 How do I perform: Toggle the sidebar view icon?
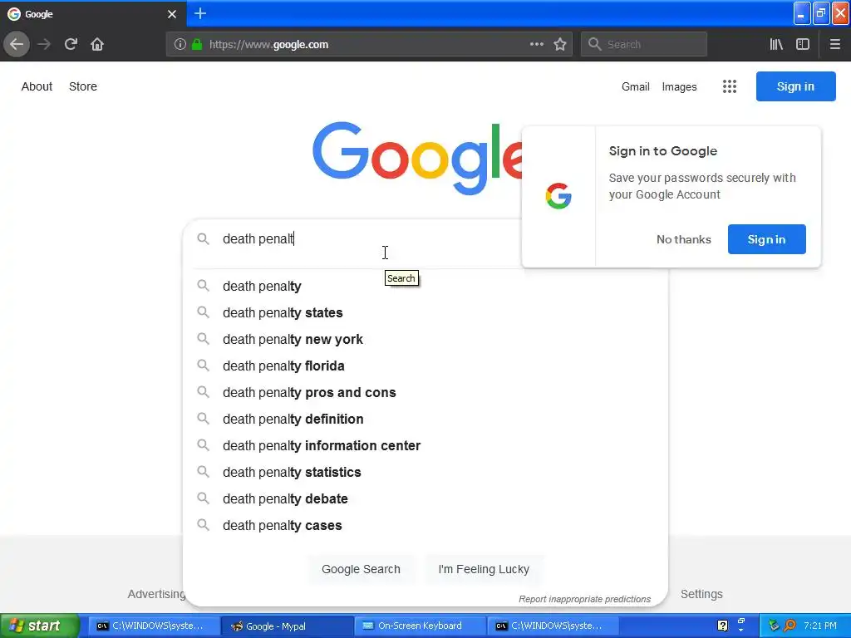803,45
